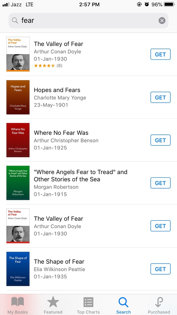Open the Purchased downloads icon
This screenshot has width=177, height=315.
[x=159, y=302]
